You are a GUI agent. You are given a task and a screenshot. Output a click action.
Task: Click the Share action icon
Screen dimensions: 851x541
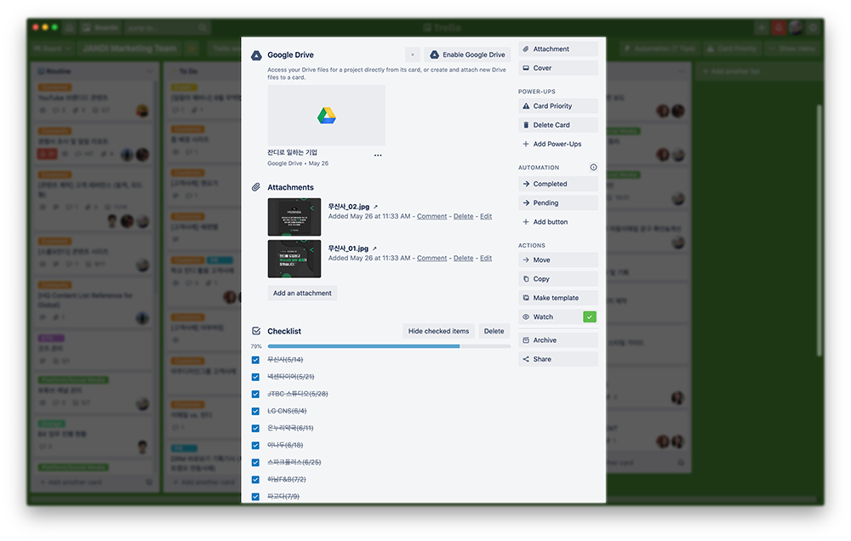pos(526,359)
